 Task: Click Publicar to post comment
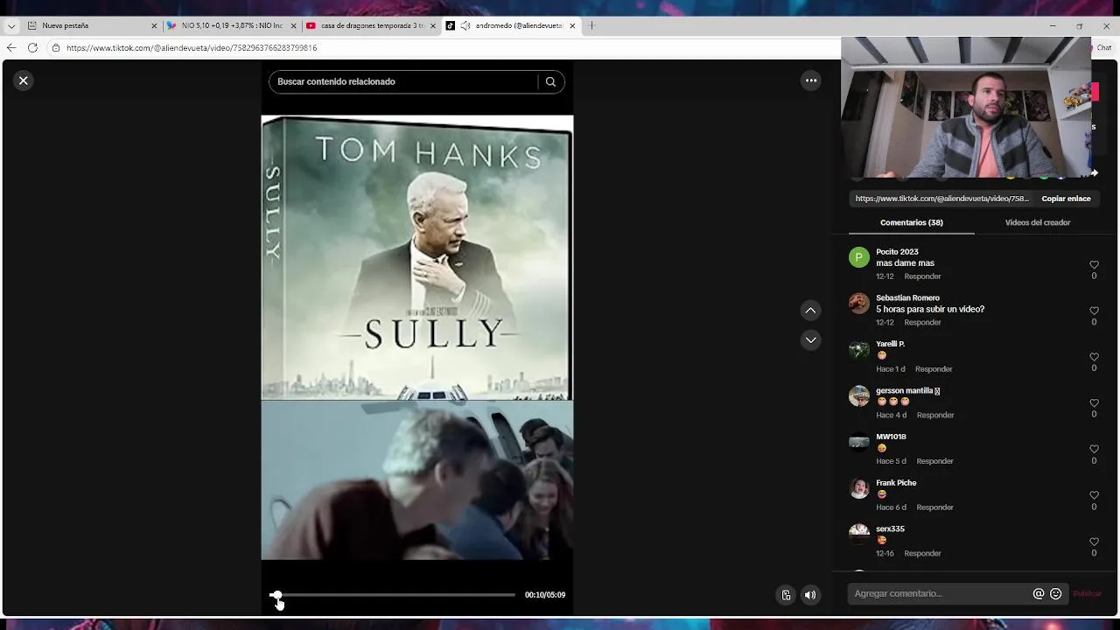[x=1088, y=594]
